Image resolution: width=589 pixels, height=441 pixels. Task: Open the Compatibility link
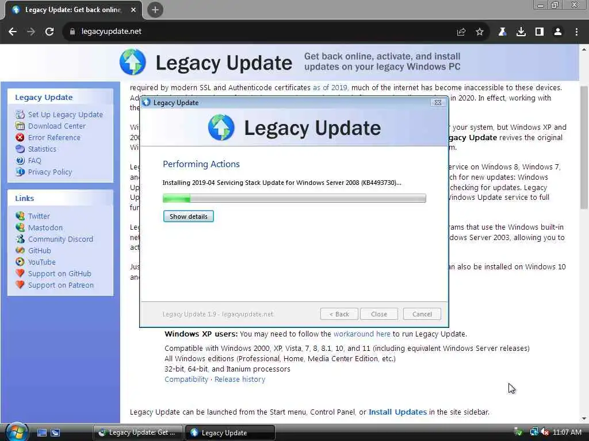[x=186, y=379]
